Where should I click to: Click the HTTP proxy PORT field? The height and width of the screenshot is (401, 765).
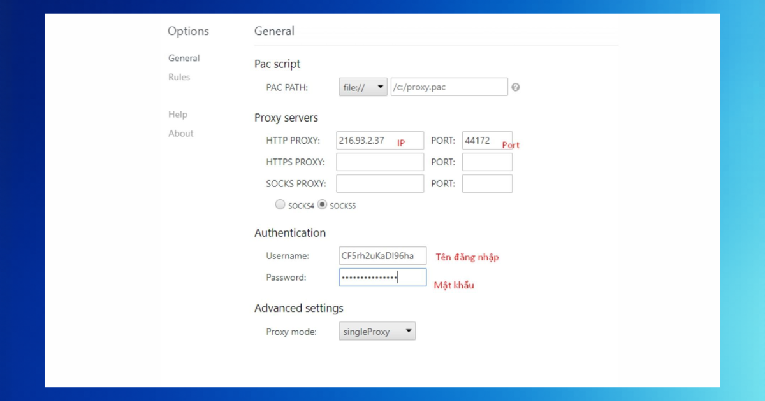487,141
